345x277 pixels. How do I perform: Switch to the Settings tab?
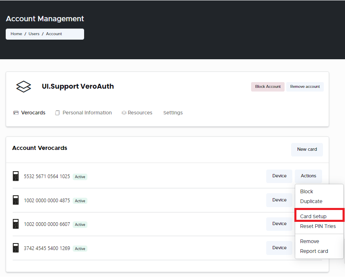pyautogui.click(x=173, y=112)
